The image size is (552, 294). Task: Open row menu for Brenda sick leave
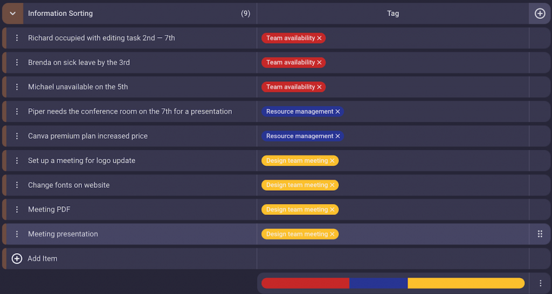[17, 62]
